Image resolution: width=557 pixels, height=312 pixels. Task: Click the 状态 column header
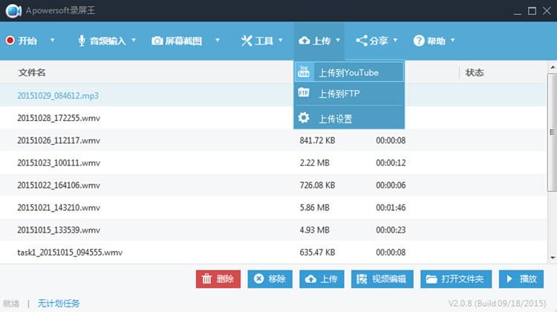pos(475,73)
